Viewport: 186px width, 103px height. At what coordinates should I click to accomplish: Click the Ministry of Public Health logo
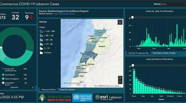click(x=55, y=98)
